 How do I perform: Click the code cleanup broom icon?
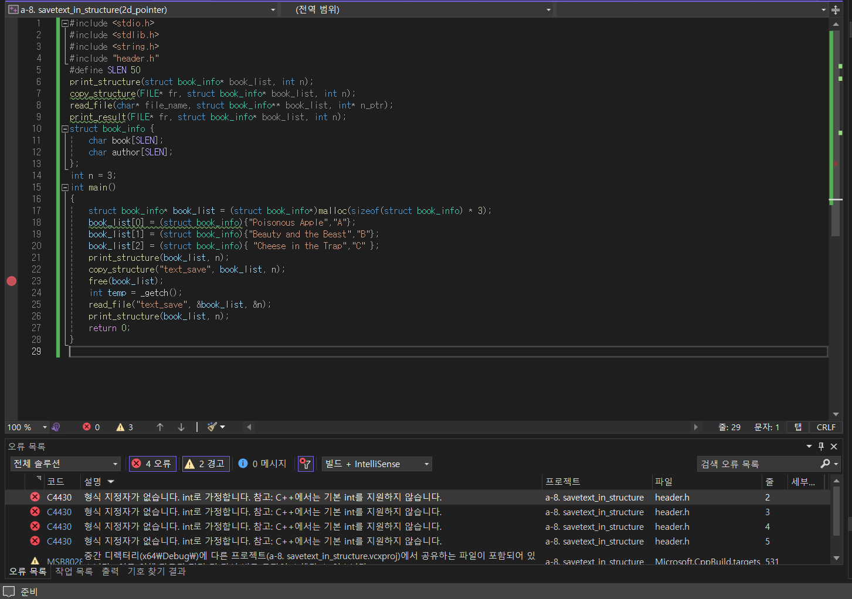(212, 427)
